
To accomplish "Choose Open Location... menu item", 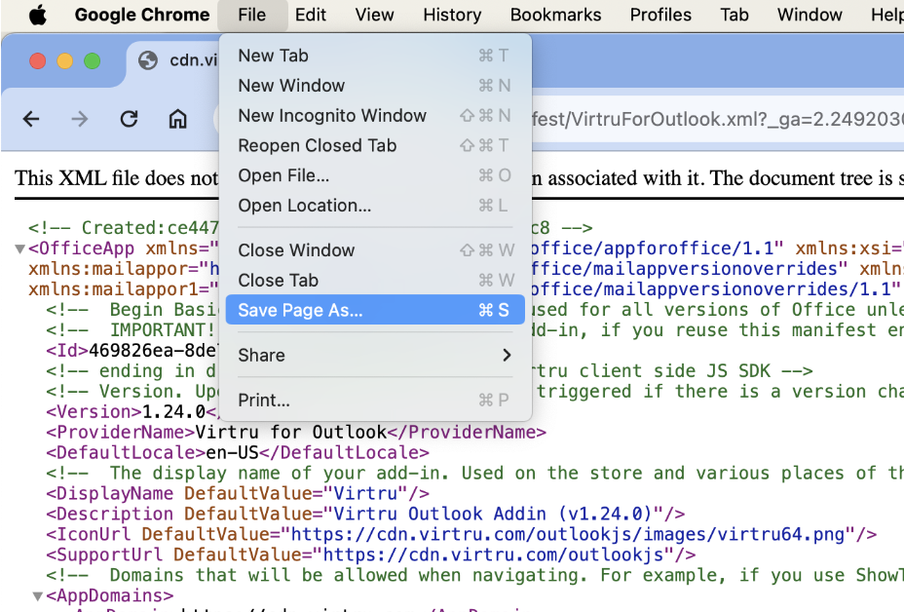I will 375,206.
